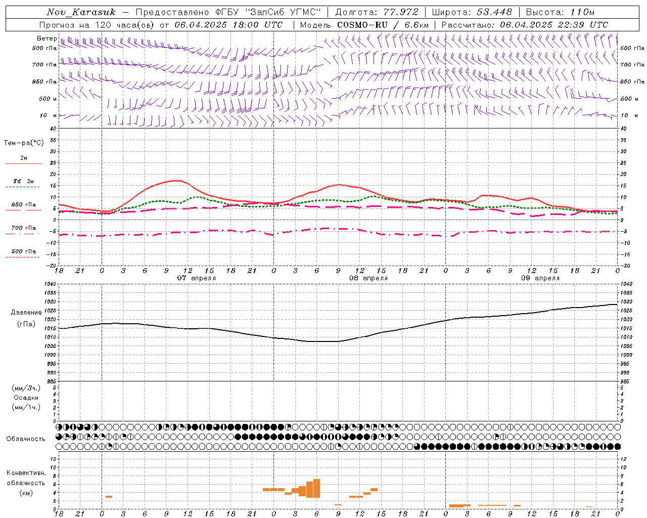The height and width of the screenshot is (518, 647).
Task: Click the 'Td 2м' dew point legend entry
Action: click(24, 181)
